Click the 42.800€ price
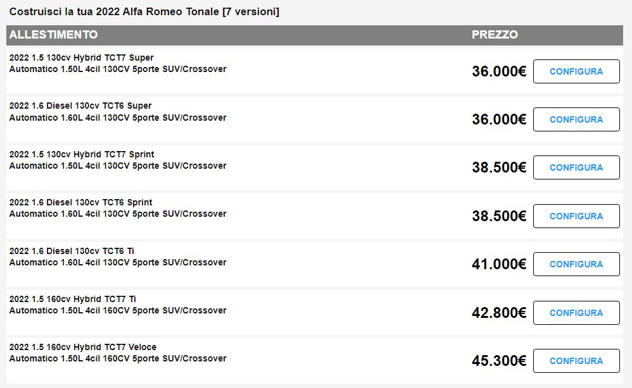Viewport: 632px width, 388px height. coord(498,313)
